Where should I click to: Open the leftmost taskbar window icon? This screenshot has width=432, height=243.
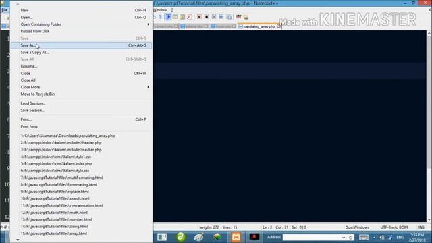tap(162, 237)
